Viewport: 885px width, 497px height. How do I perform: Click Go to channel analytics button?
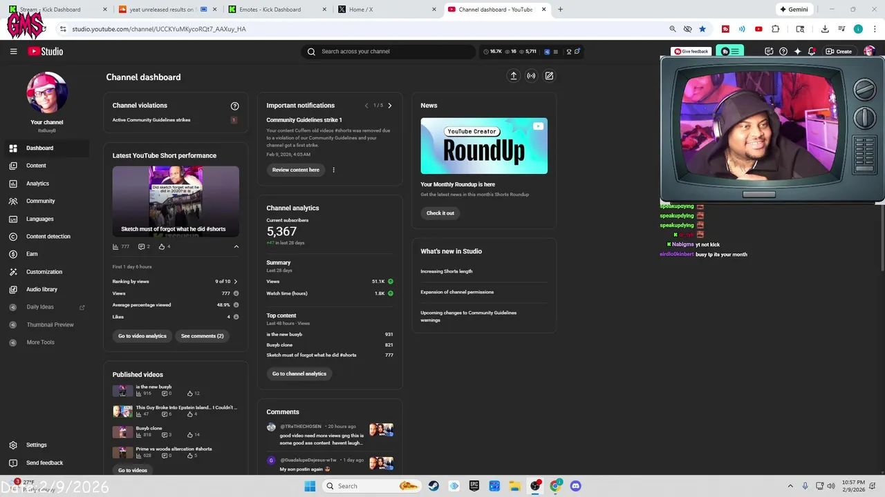coord(299,373)
